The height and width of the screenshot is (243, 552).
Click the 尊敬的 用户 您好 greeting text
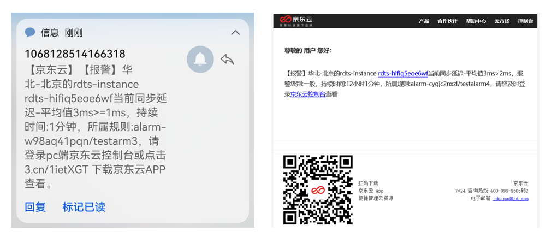308,50
